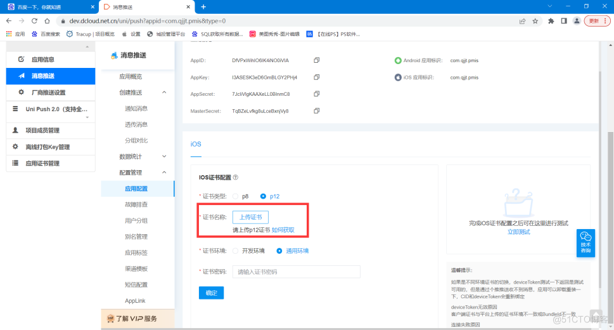
Task: Open the share page icon in address bar
Action: click(x=522, y=21)
